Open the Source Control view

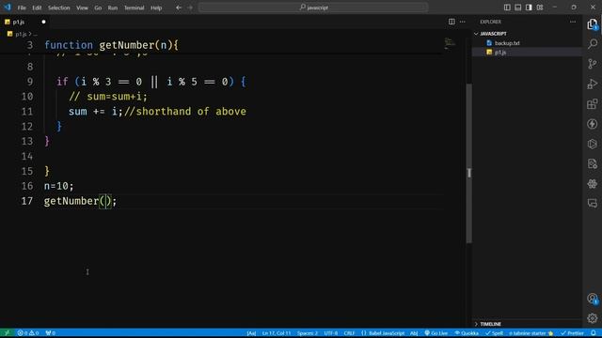[x=593, y=64]
